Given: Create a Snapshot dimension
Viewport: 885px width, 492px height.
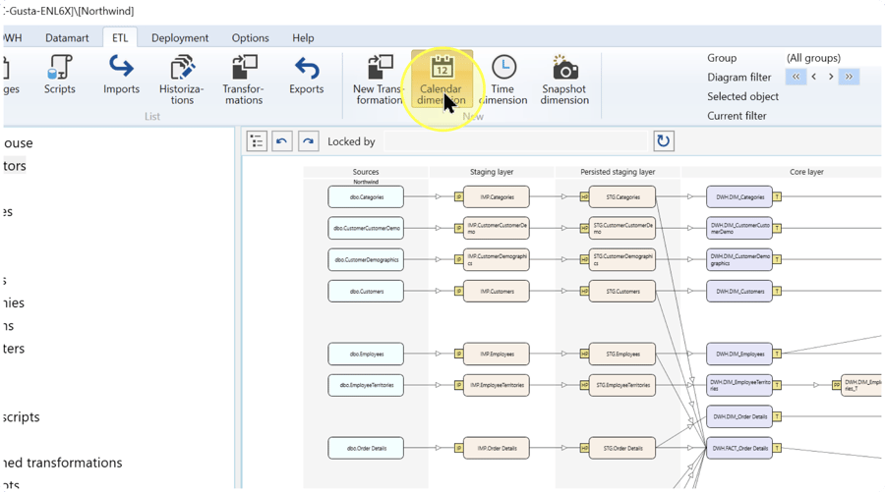Looking at the screenshot, I should [x=564, y=80].
